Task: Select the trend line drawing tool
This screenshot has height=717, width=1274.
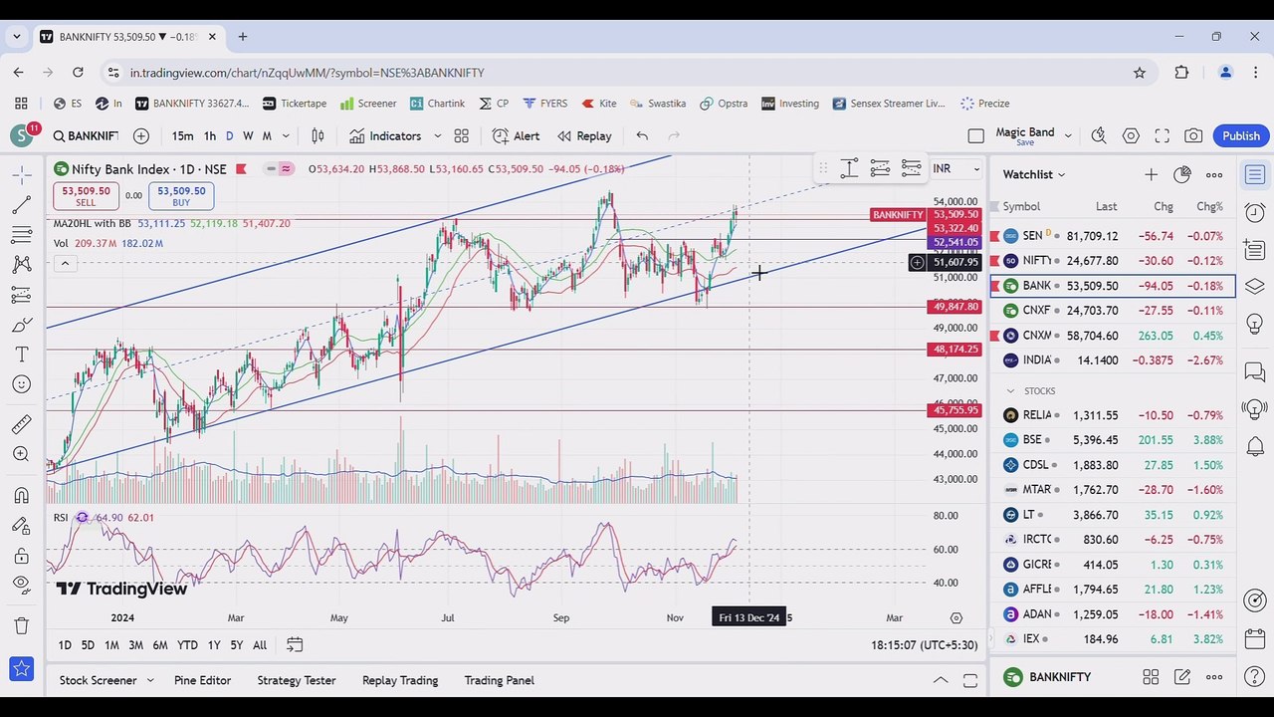Action: [21, 205]
